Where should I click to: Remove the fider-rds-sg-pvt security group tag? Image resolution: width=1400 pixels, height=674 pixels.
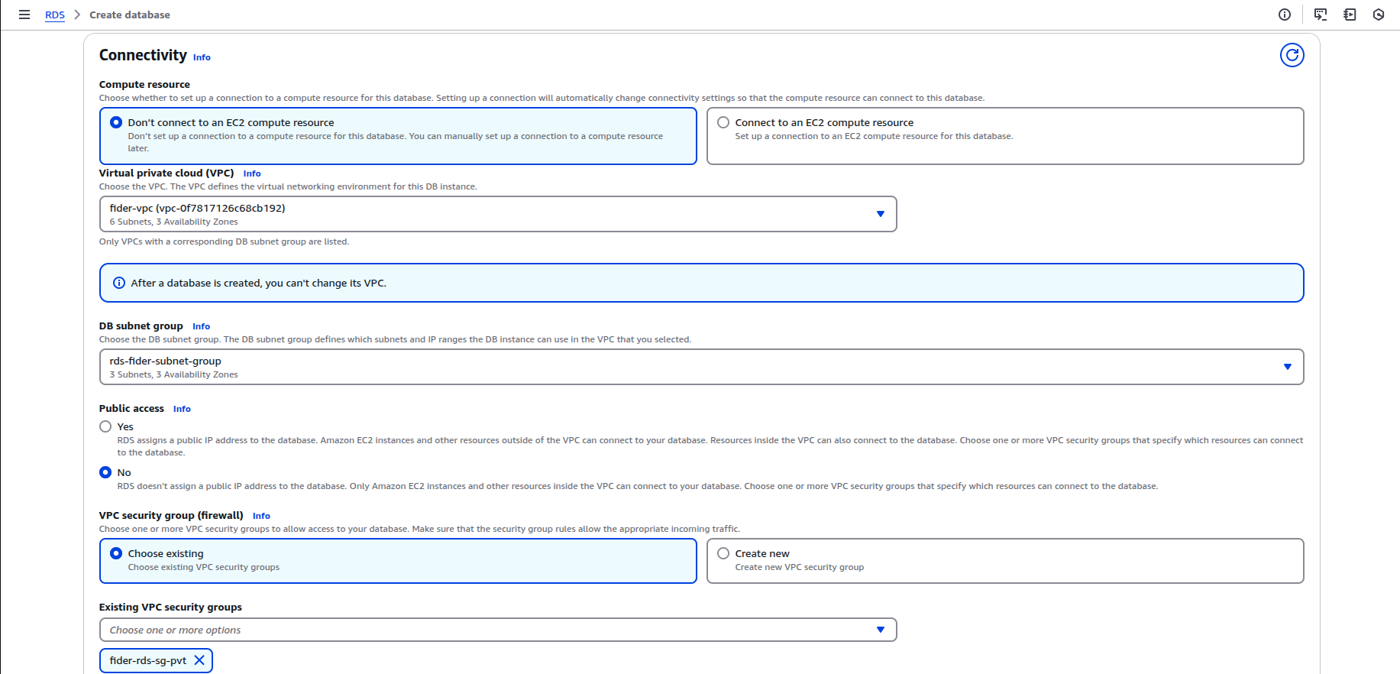click(x=199, y=660)
